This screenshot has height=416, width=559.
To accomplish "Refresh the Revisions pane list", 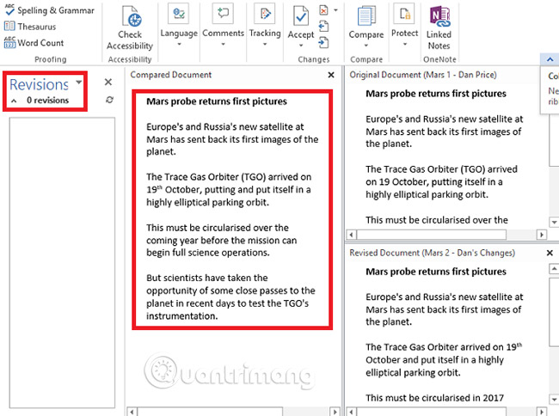I will click(109, 100).
